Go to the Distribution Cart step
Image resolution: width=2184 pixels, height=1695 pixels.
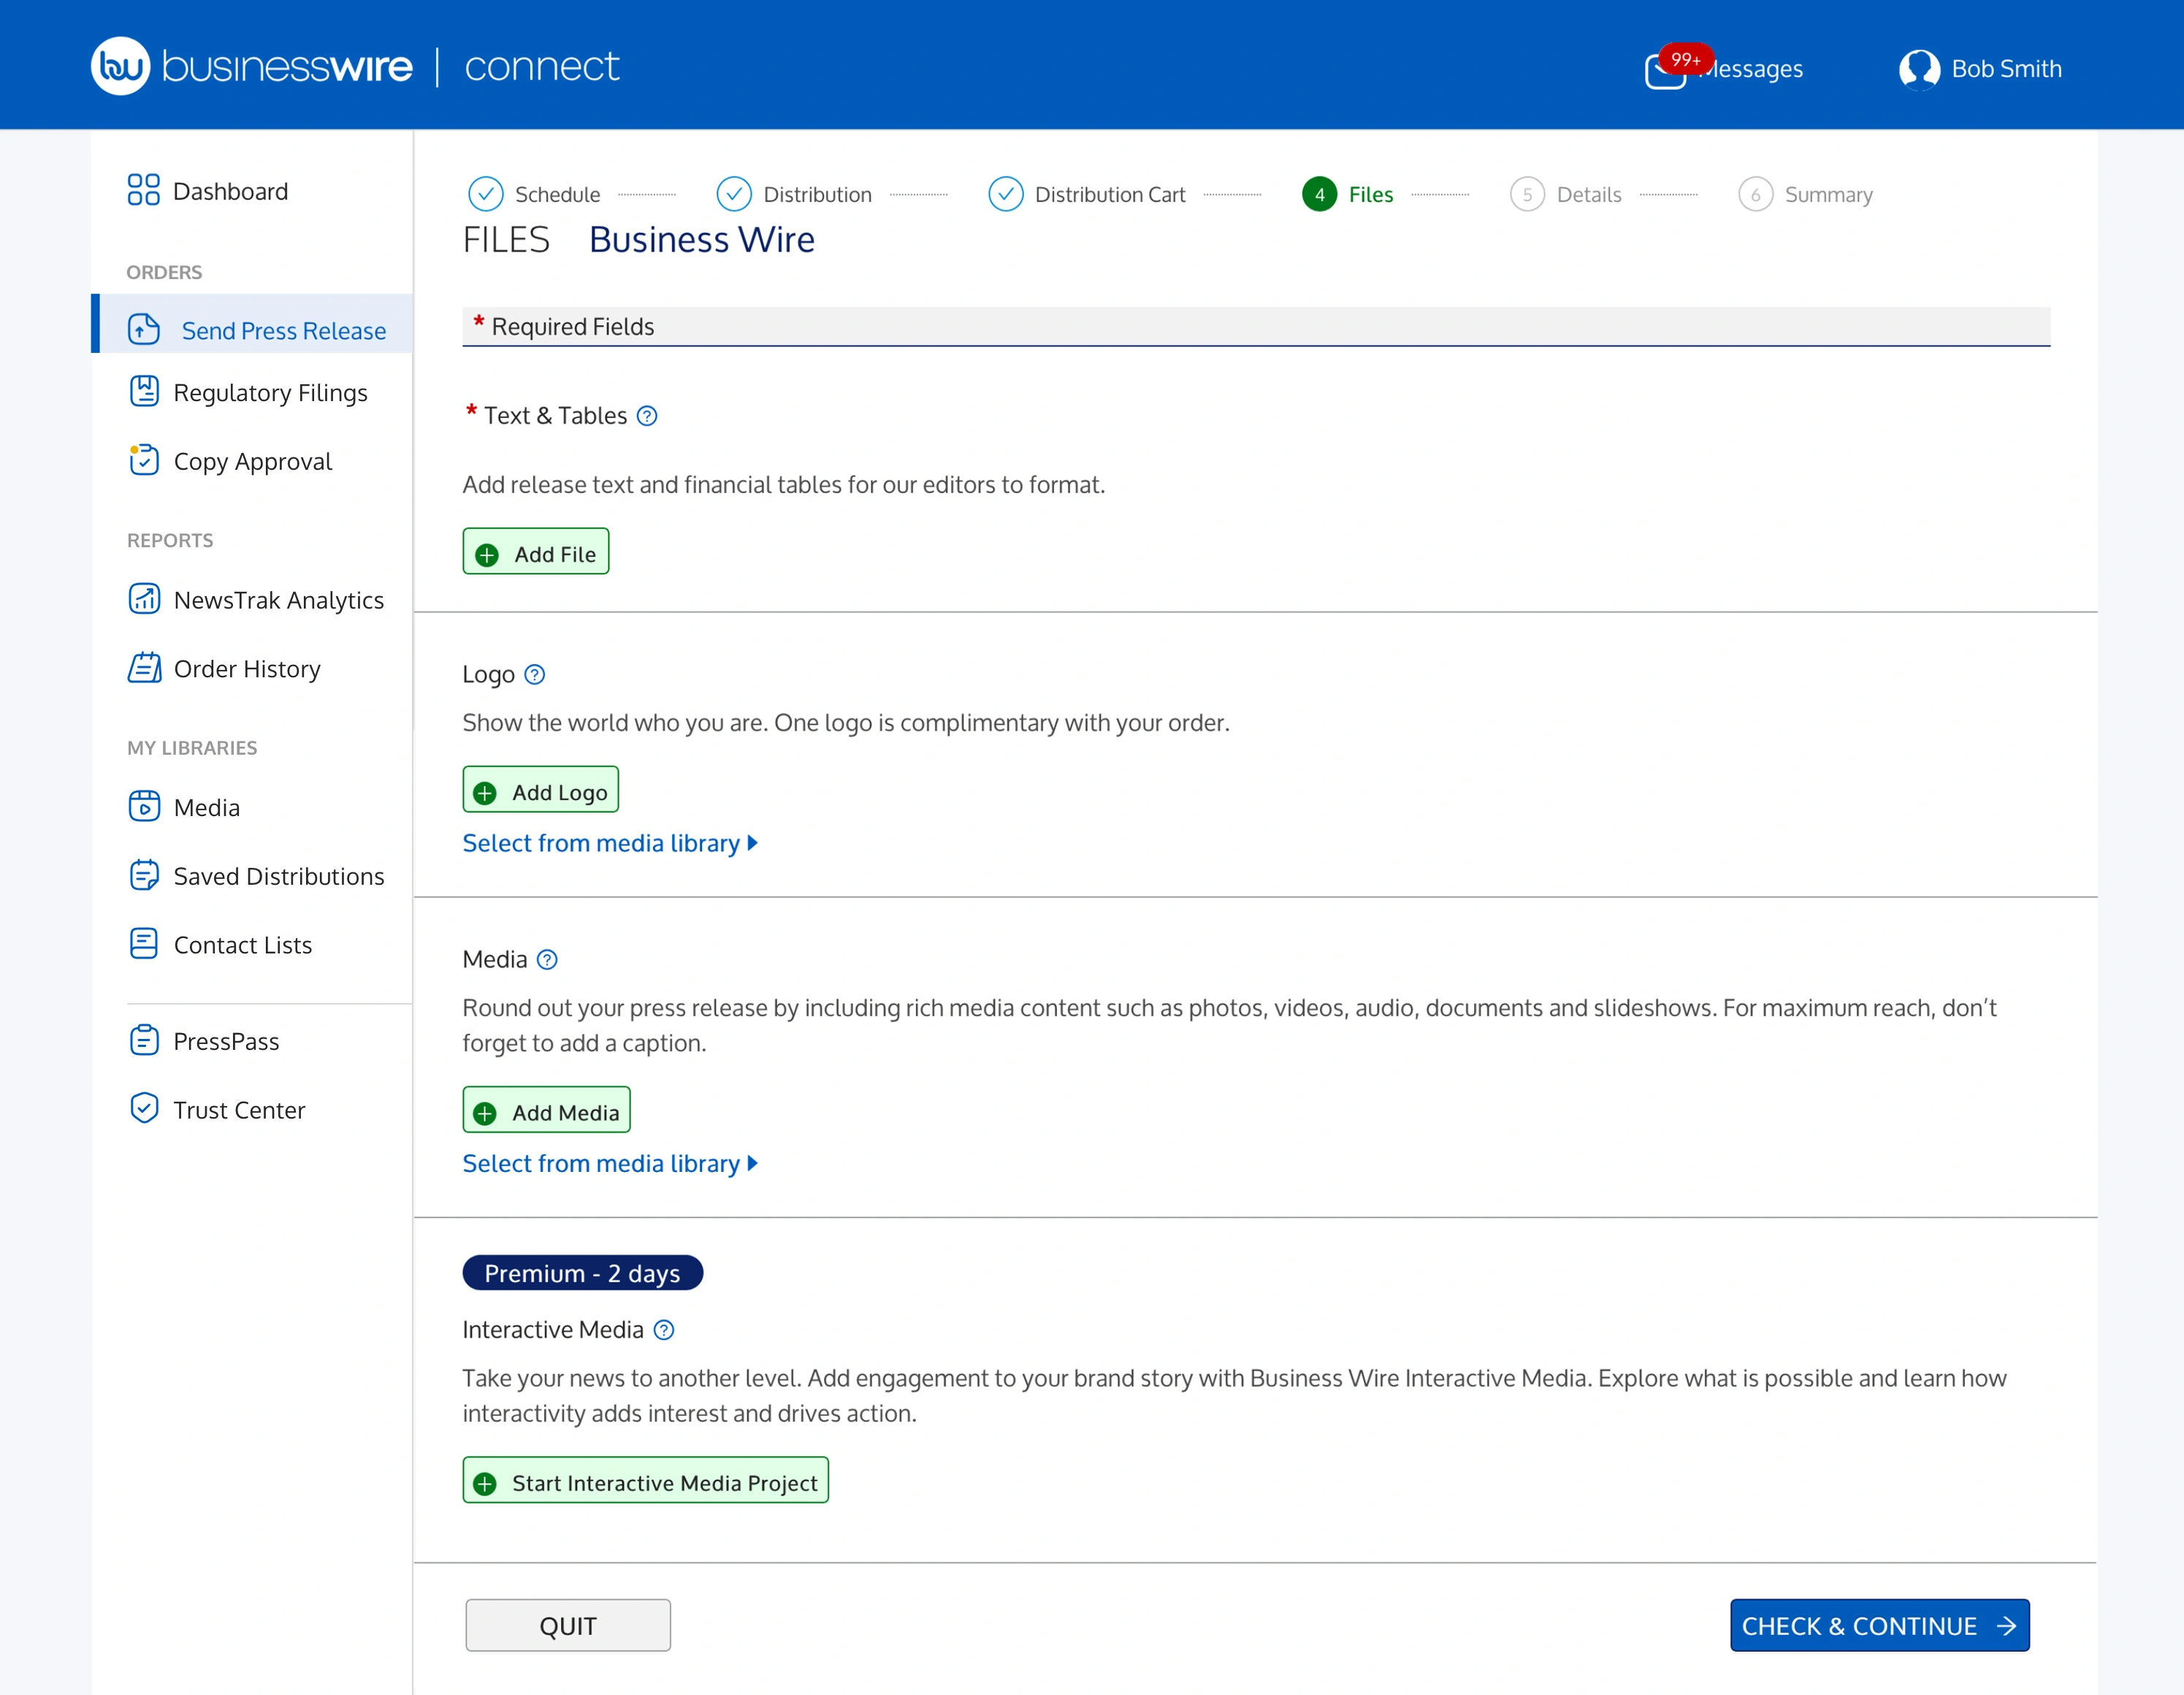point(1086,194)
